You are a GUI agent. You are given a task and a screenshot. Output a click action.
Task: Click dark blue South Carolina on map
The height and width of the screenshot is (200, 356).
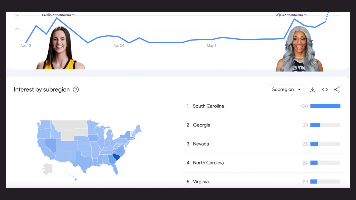tap(117, 158)
